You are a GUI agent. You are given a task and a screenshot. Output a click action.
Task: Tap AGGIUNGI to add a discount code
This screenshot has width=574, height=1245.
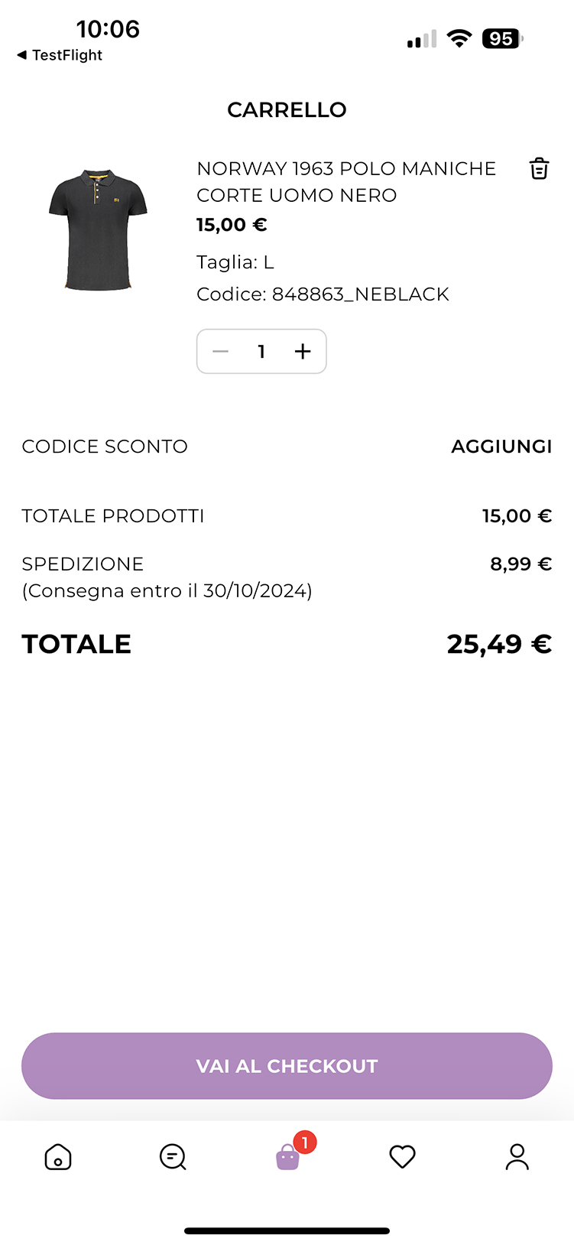click(501, 447)
